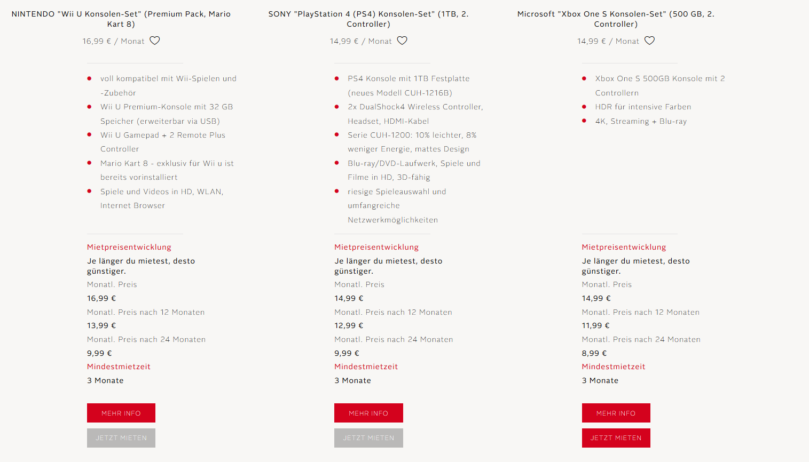Screen dimensions: 809x462
Task: Click greyed JETZT MIETEN under Wii U
Action: point(121,438)
